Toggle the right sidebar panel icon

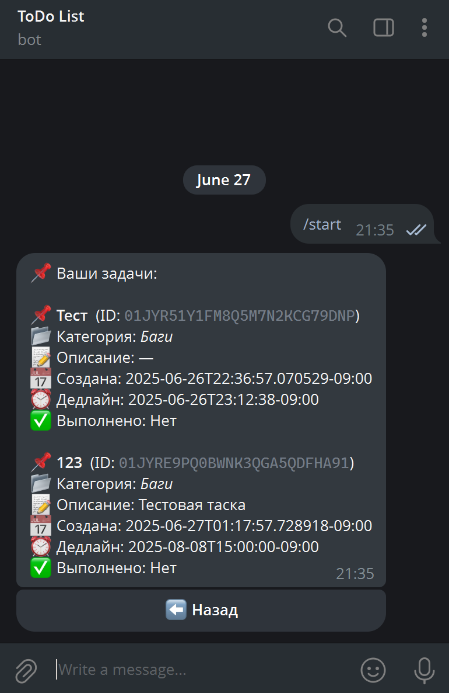point(383,28)
